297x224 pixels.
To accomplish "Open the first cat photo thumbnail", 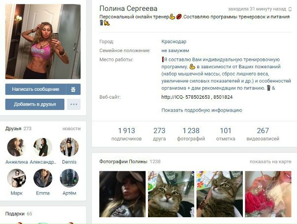I will 171,194.
